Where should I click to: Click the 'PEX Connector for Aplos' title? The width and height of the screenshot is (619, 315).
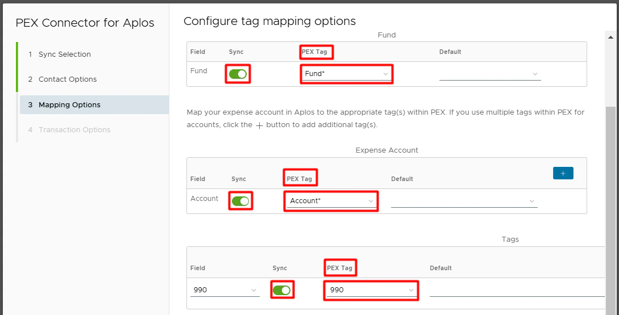tap(85, 23)
